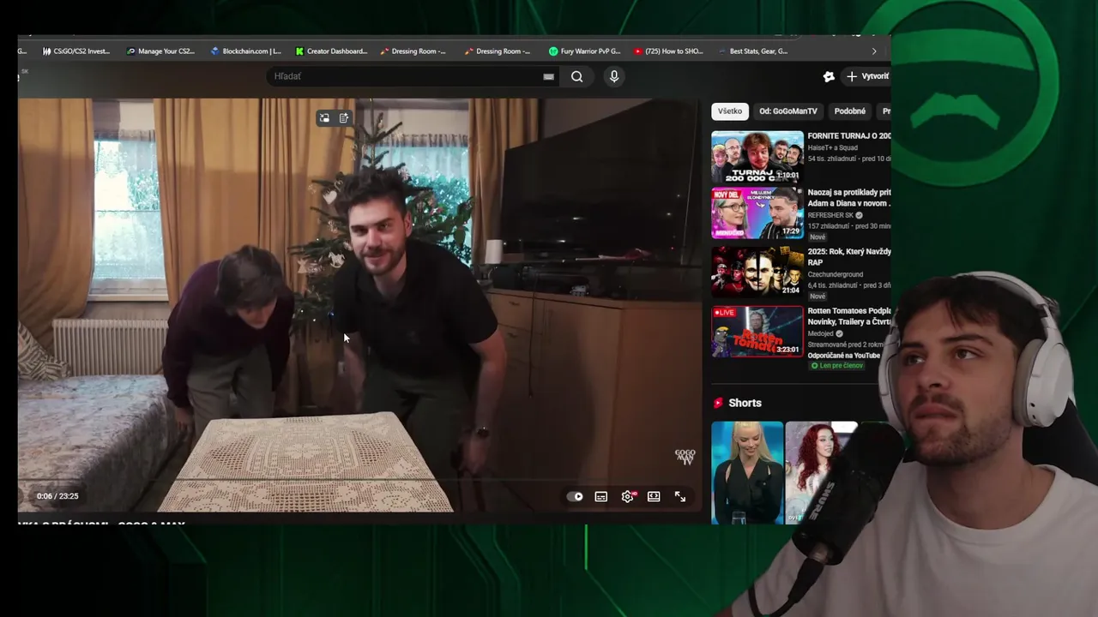Open the REFRESHER SK video thumbnail
1098x617 pixels.
[x=757, y=213]
